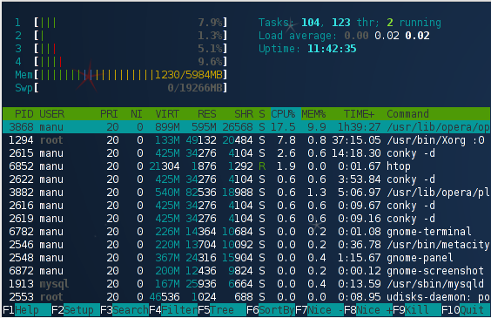
Task: Select the htop process row
Action: [246, 166]
